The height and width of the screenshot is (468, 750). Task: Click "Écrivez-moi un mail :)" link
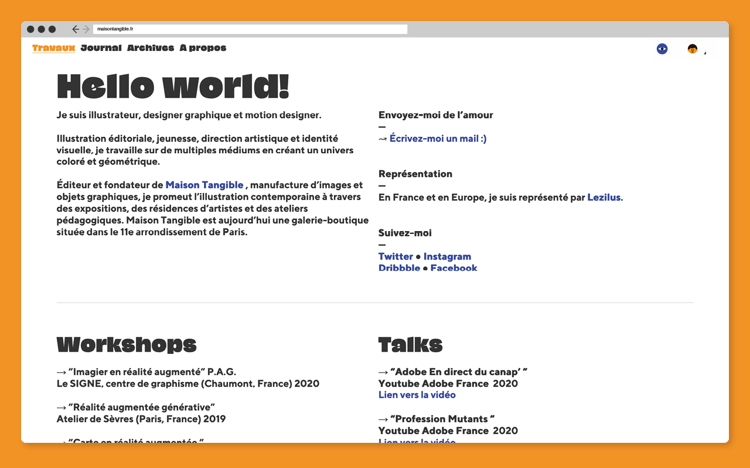point(438,139)
